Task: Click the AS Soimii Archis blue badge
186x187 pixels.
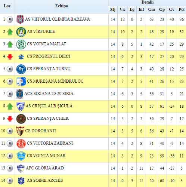Action: [x=21, y=181]
